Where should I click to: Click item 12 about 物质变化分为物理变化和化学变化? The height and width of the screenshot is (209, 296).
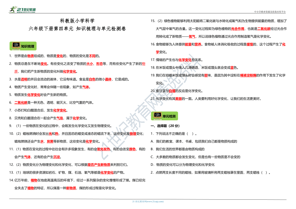69,165
